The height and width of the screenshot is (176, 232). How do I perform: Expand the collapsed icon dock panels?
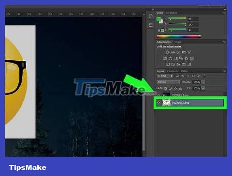(x=153, y=9)
